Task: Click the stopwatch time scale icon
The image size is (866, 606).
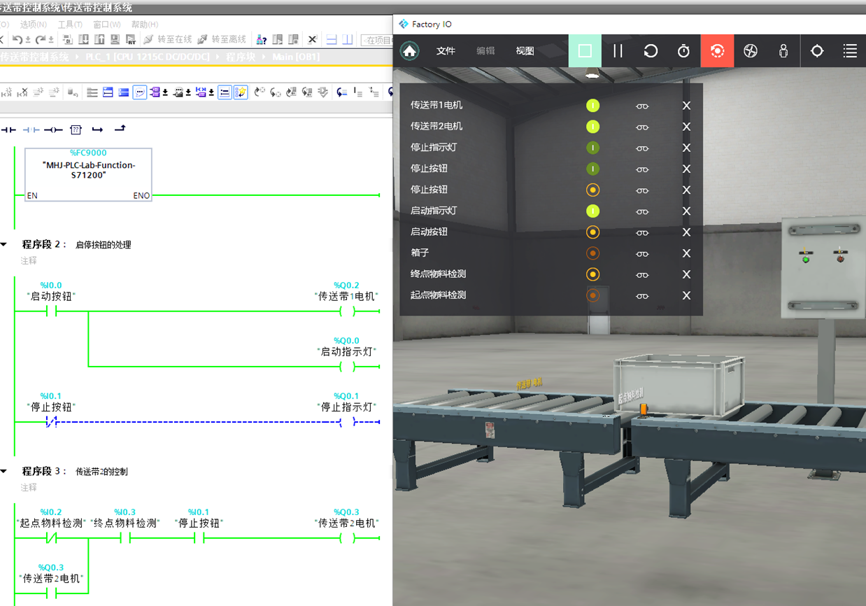Action: tap(683, 51)
